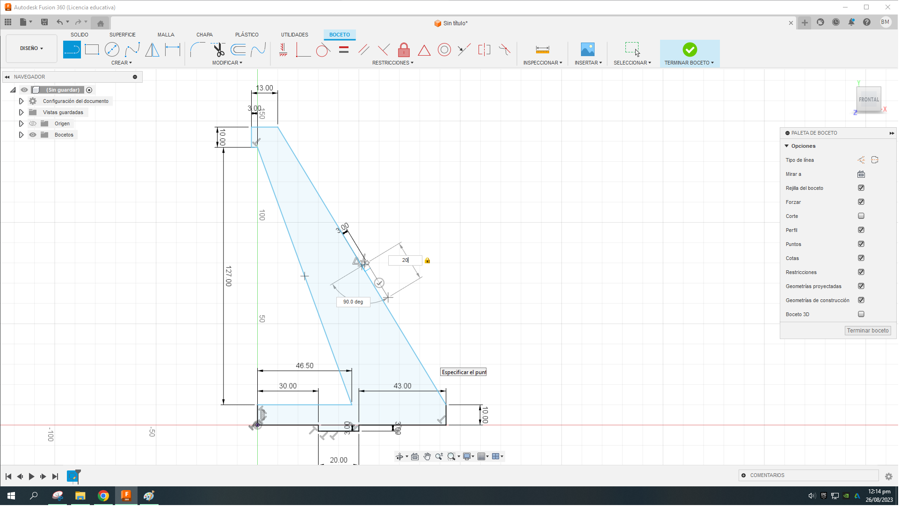This screenshot has height=506, width=900.
Task: Open the CHAPA ribbon tab
Action: 204,34
